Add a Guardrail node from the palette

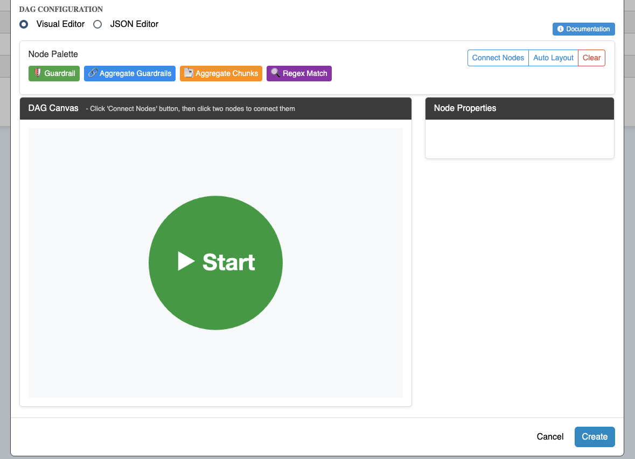click(54, 73)
